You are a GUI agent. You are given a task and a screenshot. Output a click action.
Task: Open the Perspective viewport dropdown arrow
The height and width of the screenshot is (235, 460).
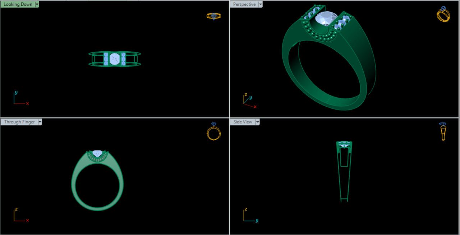point(261,4)
